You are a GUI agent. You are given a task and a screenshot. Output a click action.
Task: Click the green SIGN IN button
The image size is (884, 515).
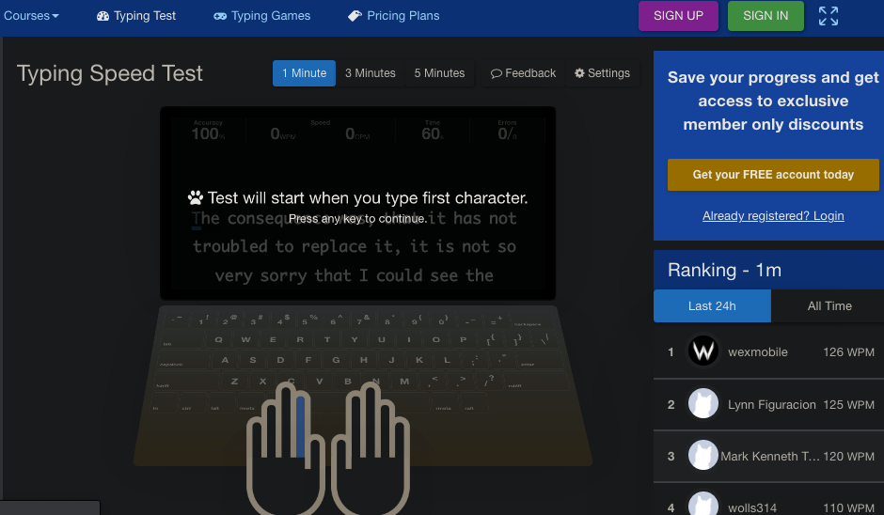pos(766,16)
